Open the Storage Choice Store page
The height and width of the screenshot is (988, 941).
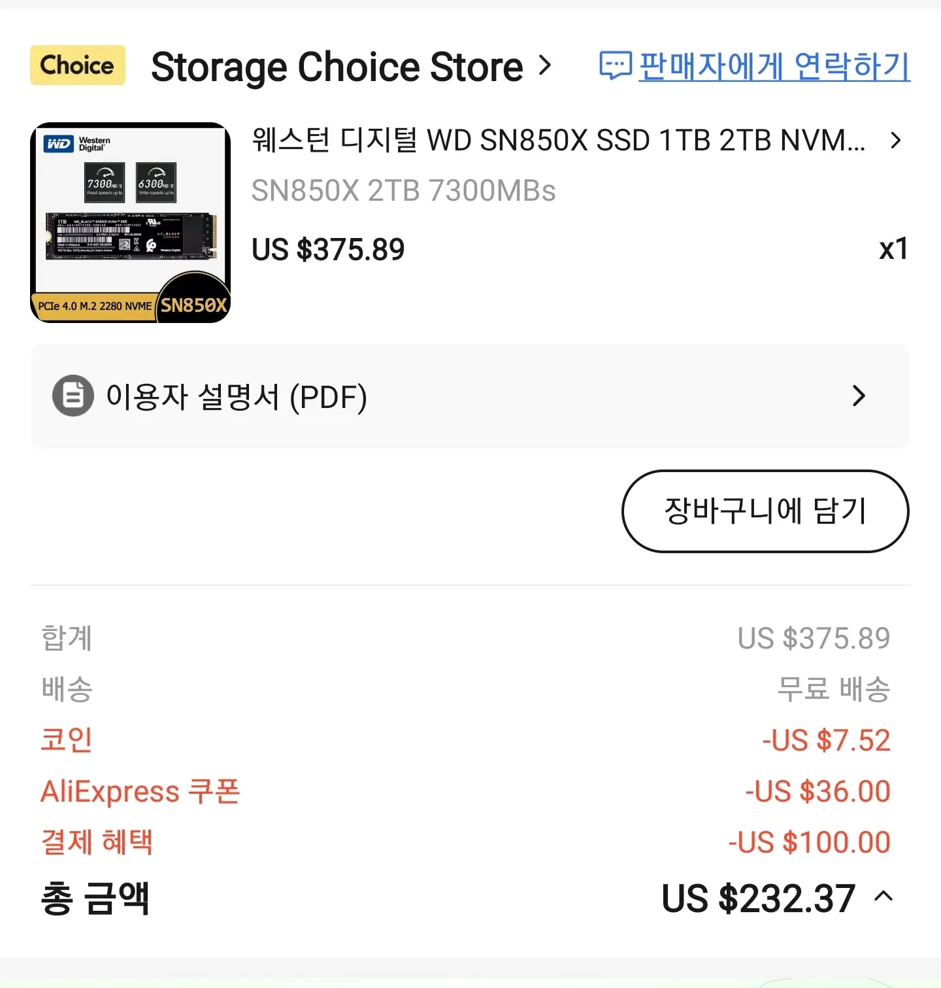(337, 67)
